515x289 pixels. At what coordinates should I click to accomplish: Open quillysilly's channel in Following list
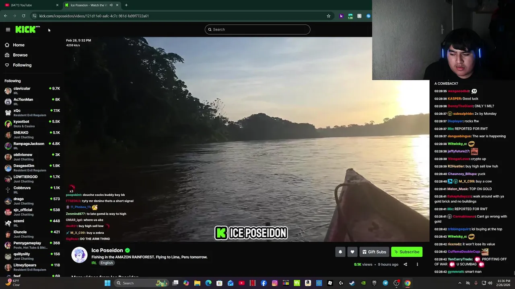point(32,256)
